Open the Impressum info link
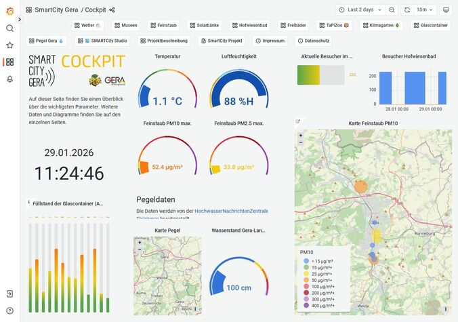 point(270,41)
